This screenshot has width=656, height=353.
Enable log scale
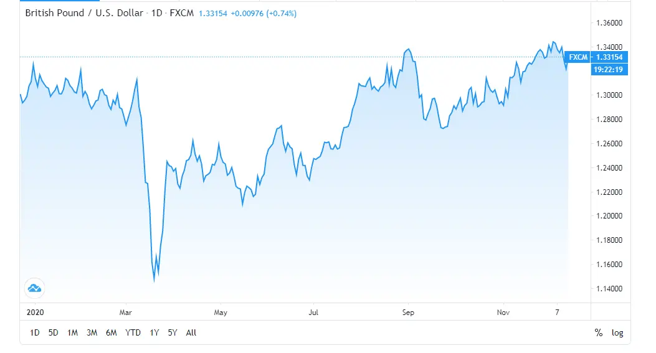pyautogui.click(x=617, y=333)
